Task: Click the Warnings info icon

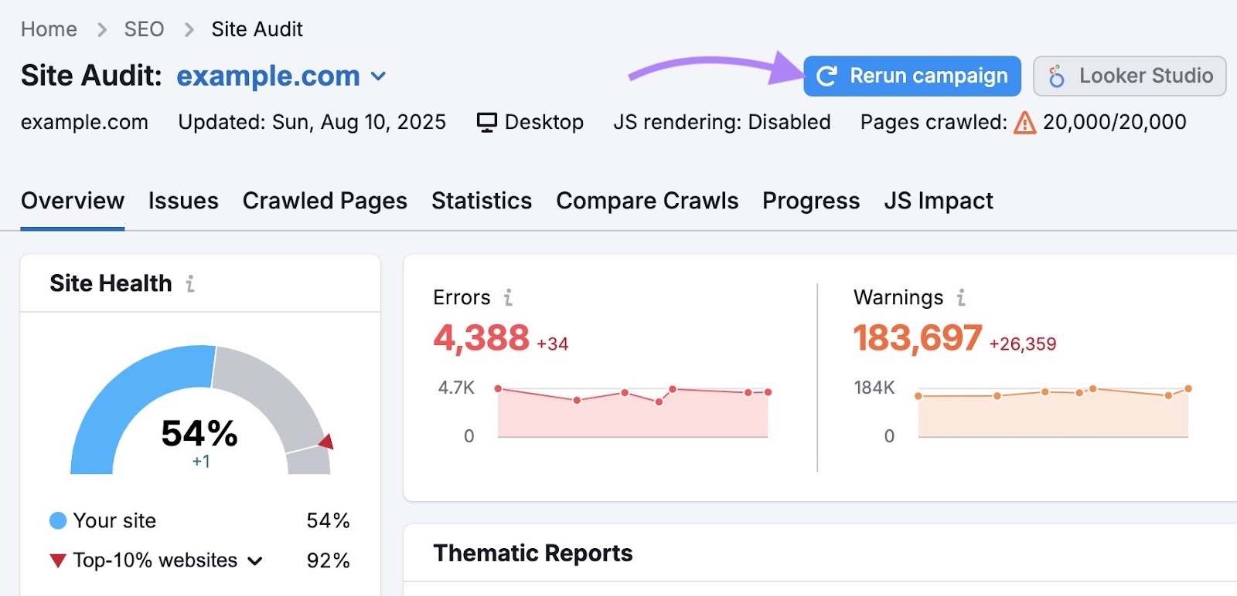Action: point(961,298)
